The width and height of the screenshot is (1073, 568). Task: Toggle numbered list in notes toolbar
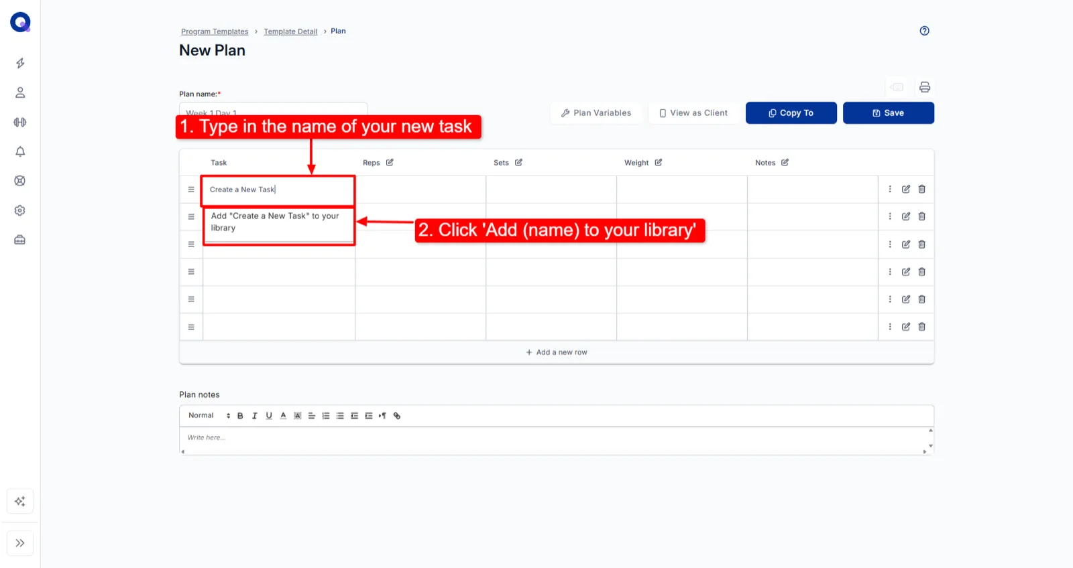pyautogui.click(x=326, y=416)
